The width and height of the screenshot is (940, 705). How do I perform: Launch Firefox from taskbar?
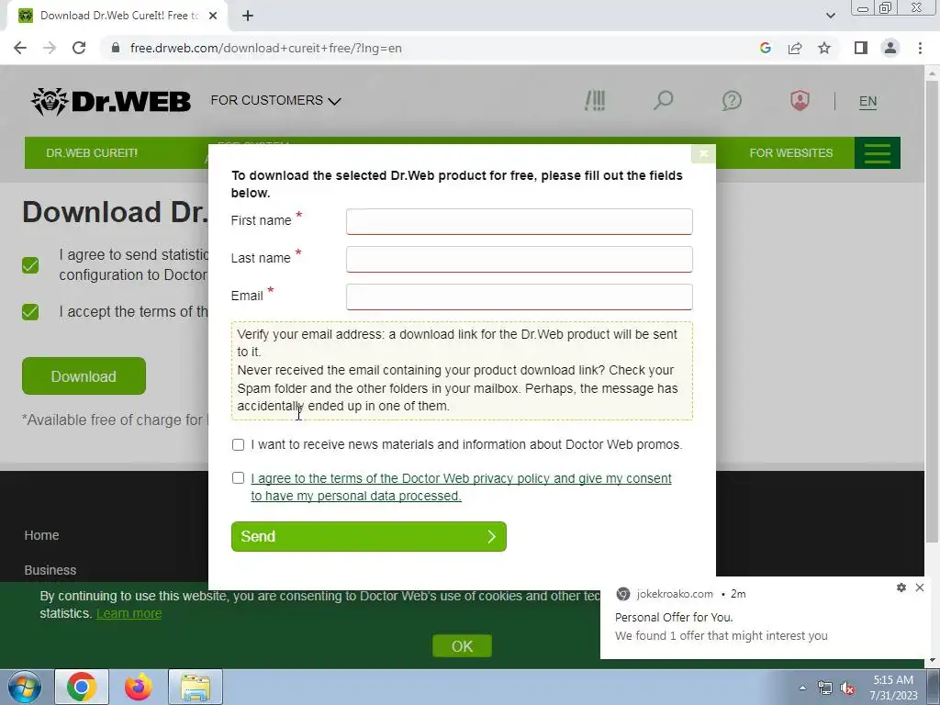tap(138, 687)
